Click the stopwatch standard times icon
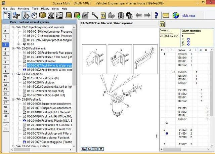This screenshot has height=154, width=215. 34,15
